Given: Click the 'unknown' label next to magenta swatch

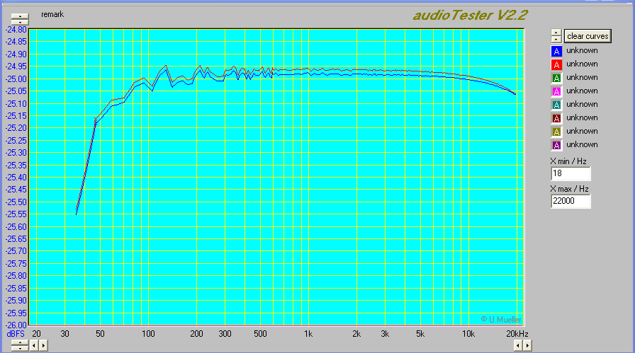Looking at the screenshot, I should click(582, 91).
